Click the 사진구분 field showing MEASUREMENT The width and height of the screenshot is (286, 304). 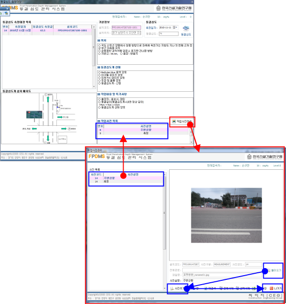[x=222, y=264]
